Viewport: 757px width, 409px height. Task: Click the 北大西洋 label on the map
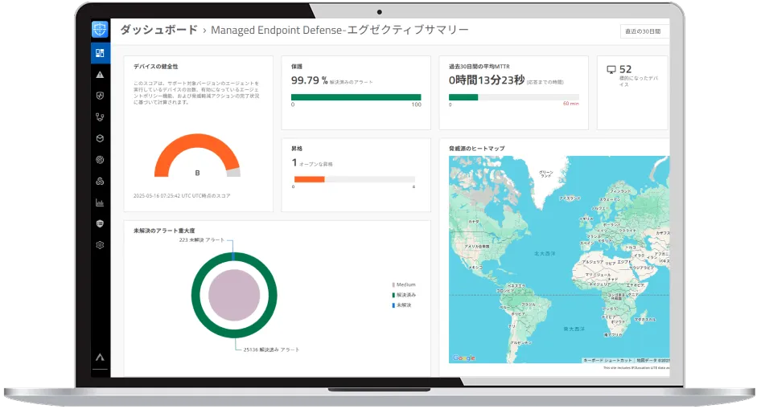click(545, 253)
